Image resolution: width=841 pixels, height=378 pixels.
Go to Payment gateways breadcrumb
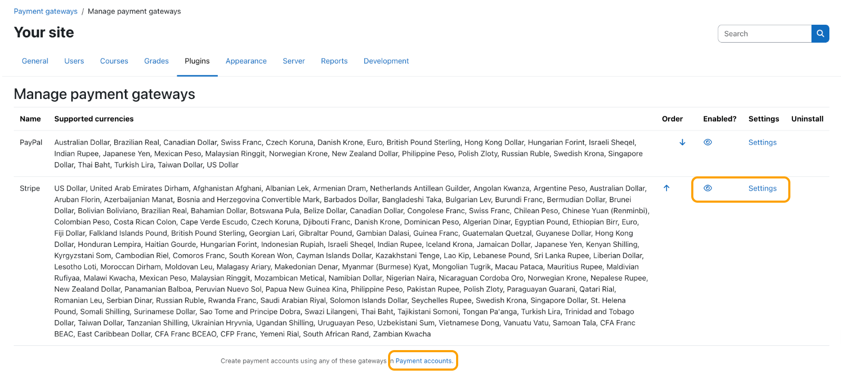click(45, 11)
